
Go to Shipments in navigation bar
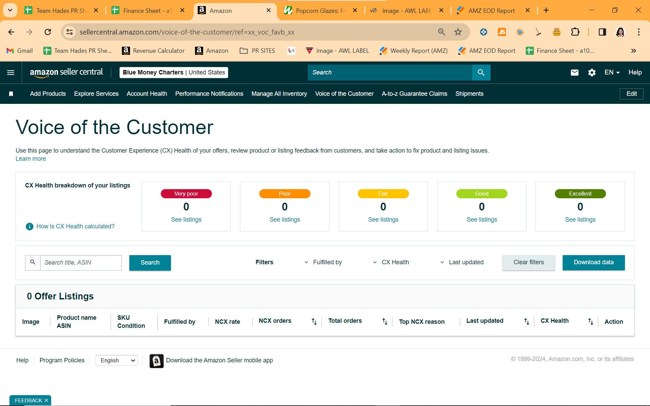(x=469, y=94)
